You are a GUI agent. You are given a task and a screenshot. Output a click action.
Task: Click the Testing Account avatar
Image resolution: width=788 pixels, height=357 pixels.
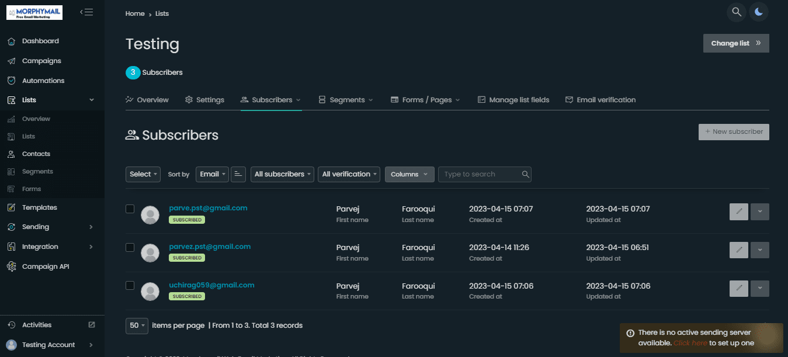pyautogui.click(x=12, y=345)
